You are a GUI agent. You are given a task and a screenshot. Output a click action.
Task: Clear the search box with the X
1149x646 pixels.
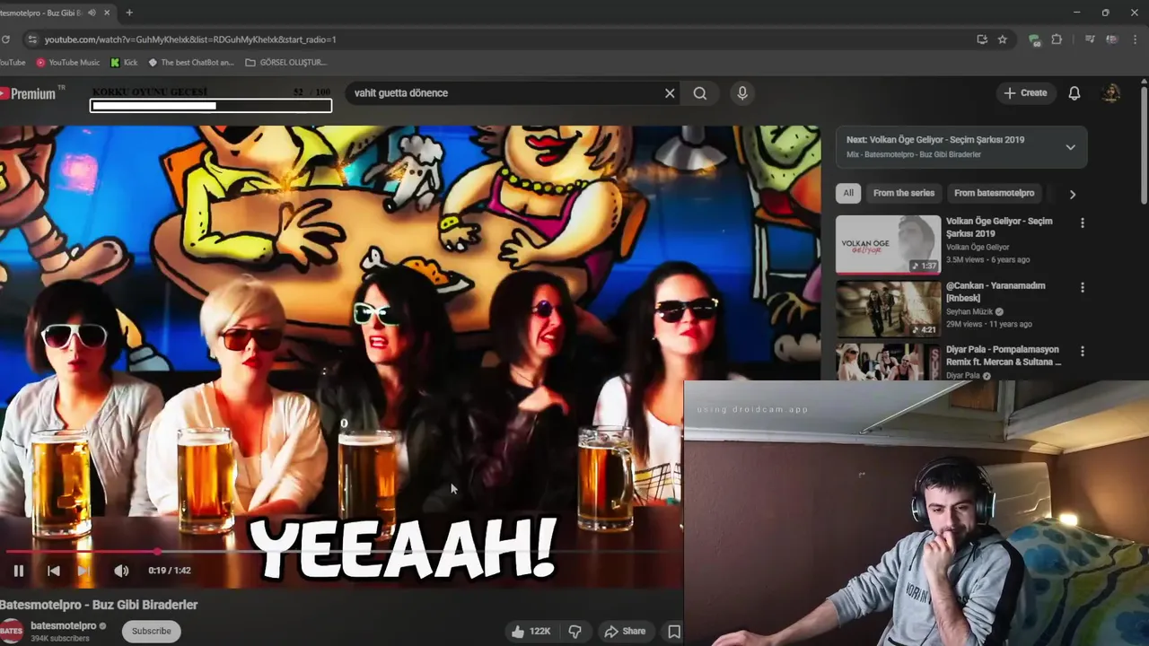point(670,93)
